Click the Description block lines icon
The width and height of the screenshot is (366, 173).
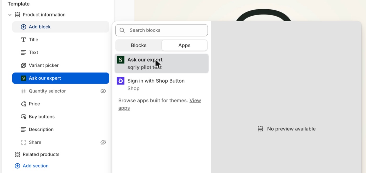24,129
